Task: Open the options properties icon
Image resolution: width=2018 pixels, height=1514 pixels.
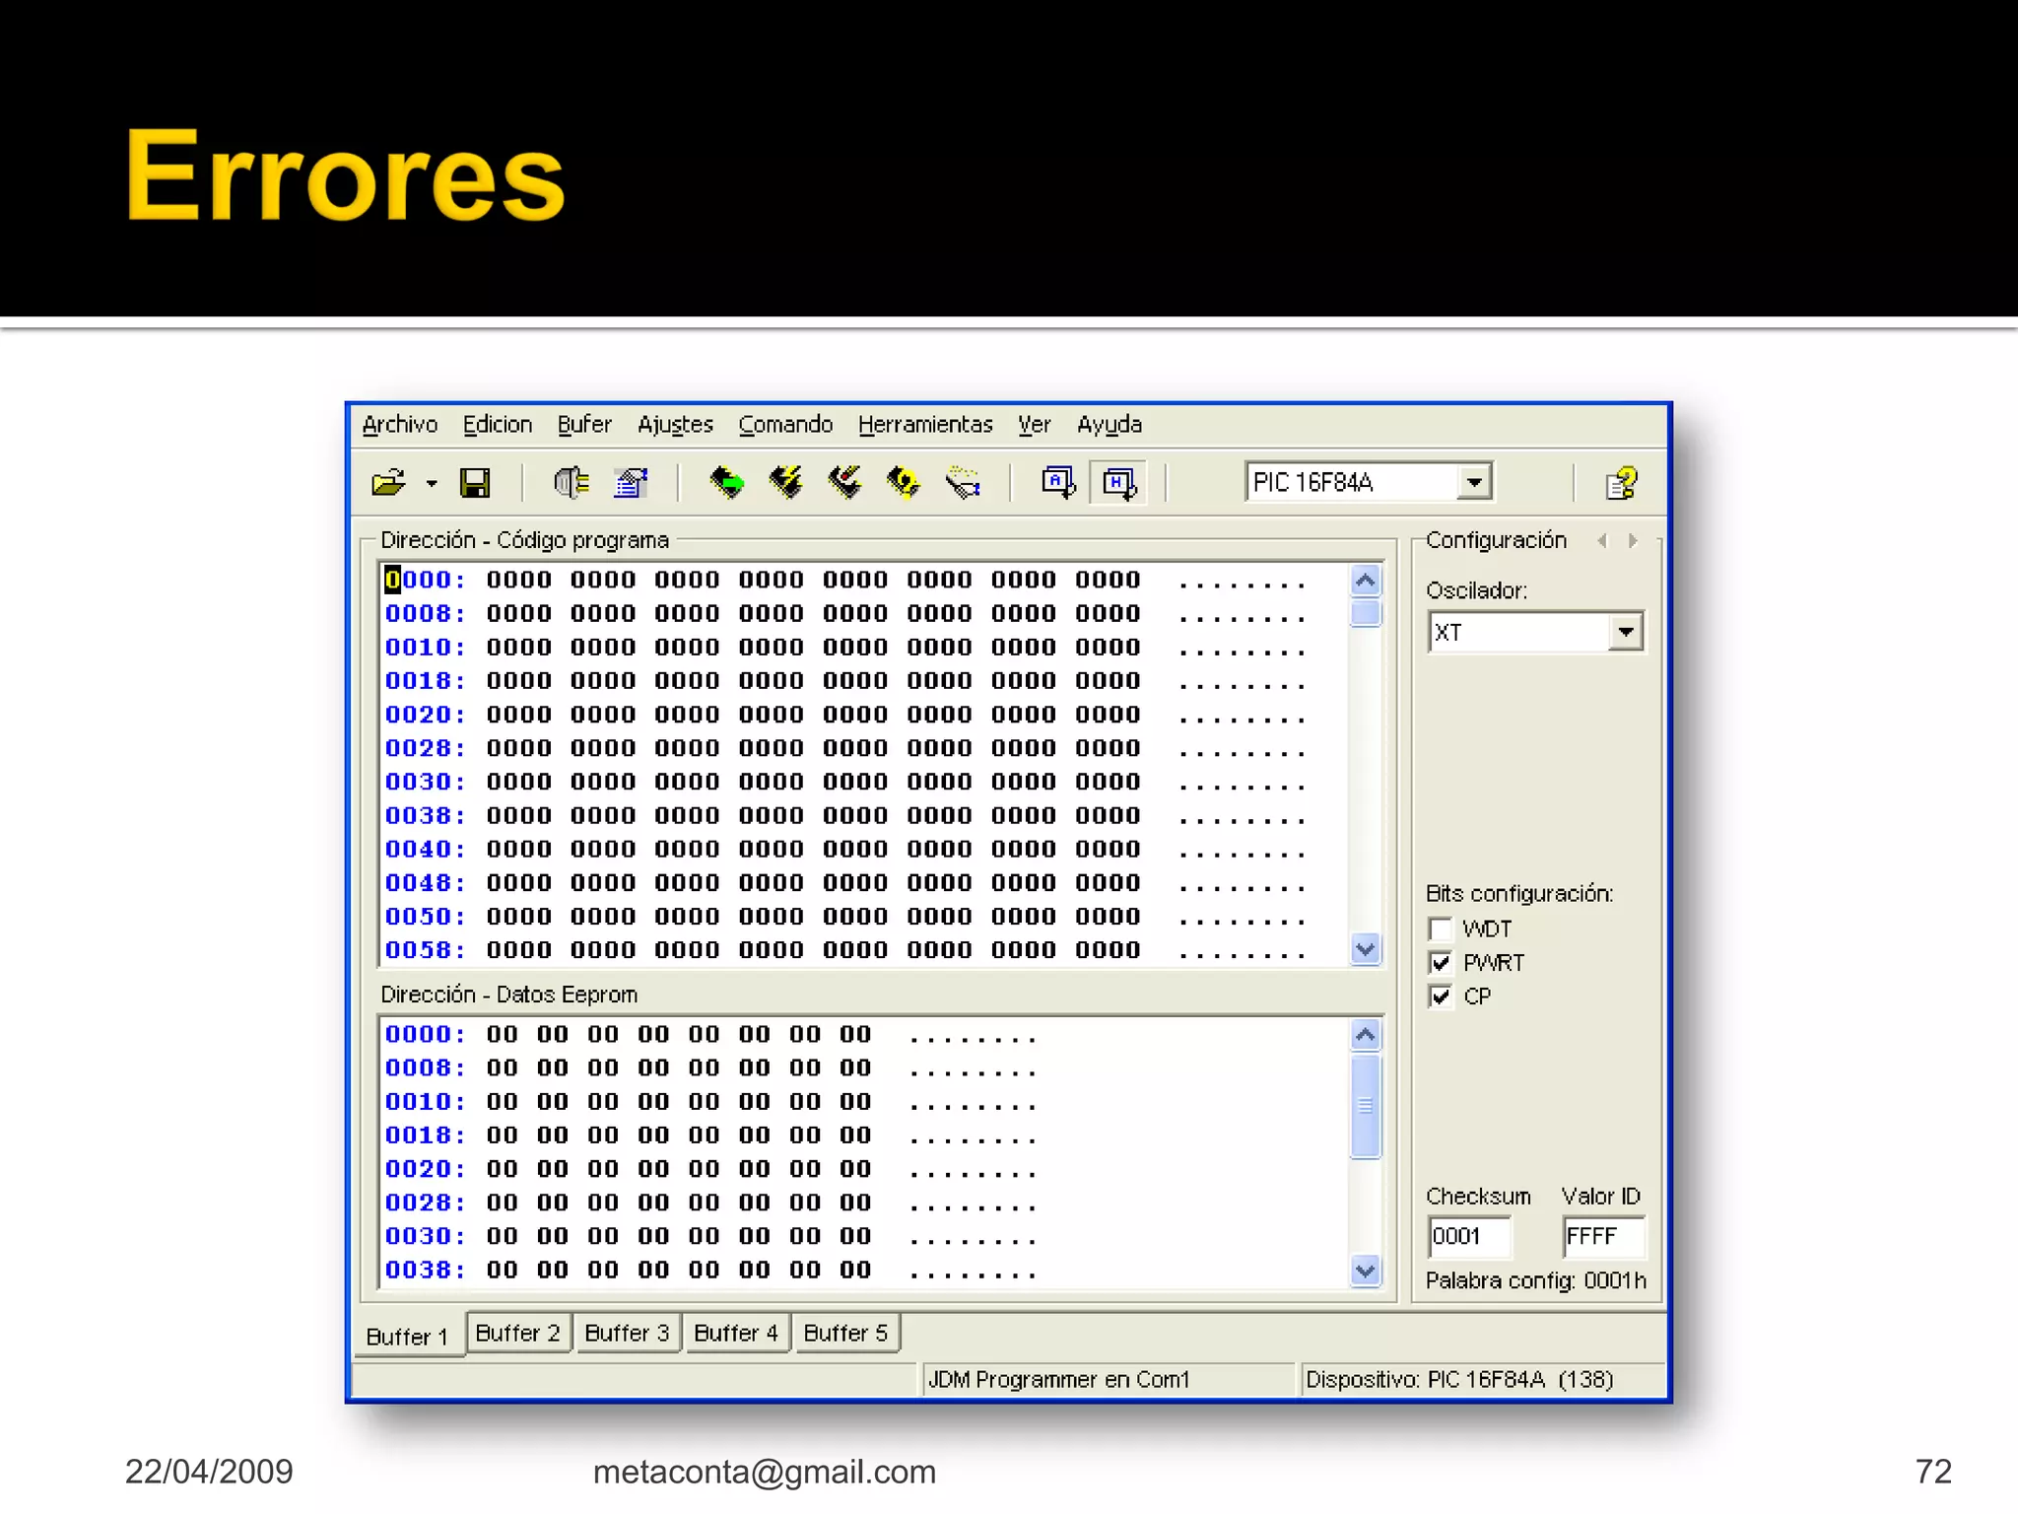Action: coord(631,483)
